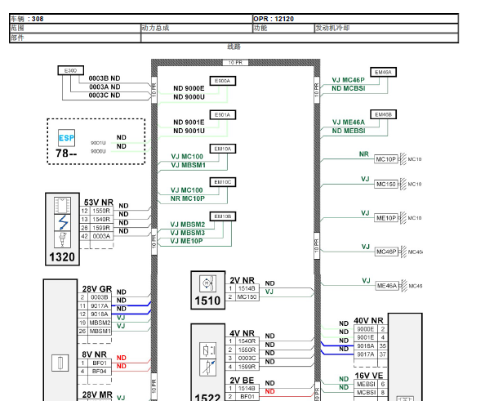The image size is (485, 401).
Task: Click the EM10A splice box
Action: [x=223, y=149]
